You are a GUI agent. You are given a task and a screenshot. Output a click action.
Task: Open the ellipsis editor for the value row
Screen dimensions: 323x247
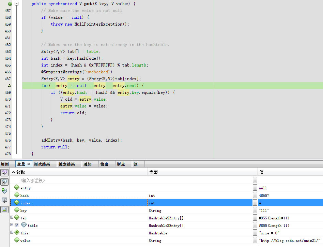(255, 240)
